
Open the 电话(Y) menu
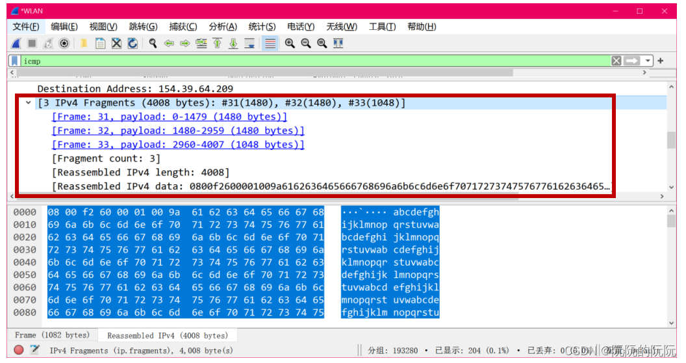click(301, 27)
